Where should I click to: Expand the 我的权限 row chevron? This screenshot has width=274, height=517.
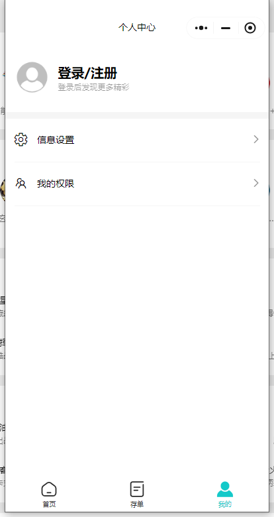point(256,183)
